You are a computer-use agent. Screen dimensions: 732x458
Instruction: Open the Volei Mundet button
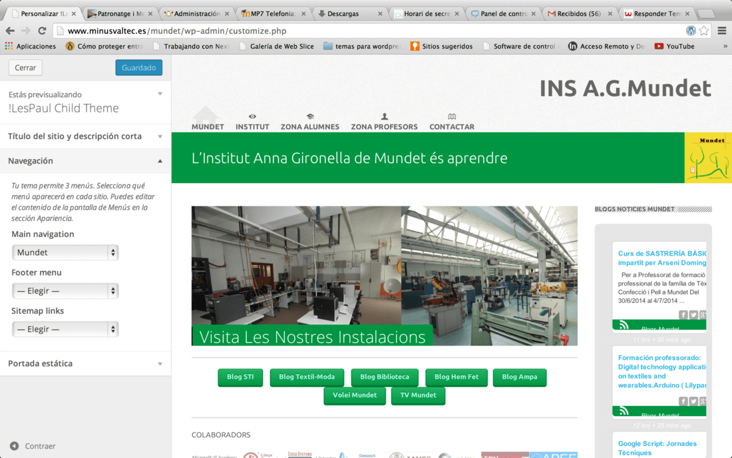pos(355,395)
